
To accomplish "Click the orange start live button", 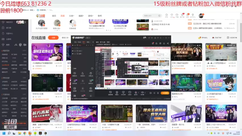I will click(165, 93).
